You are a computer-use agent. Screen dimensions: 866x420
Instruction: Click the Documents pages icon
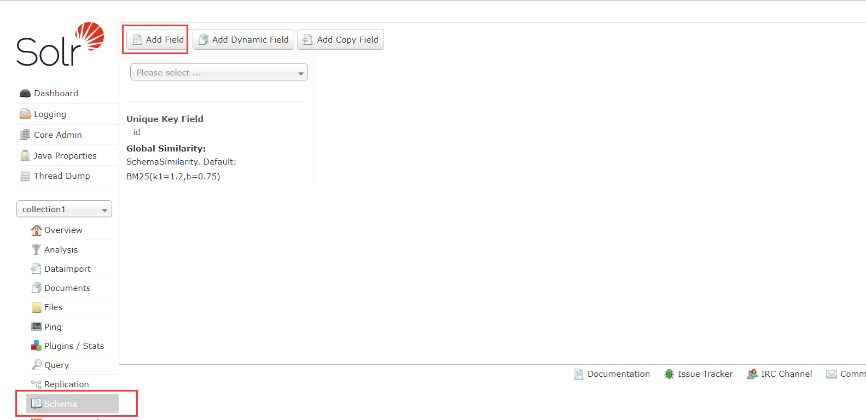[36, 288]
